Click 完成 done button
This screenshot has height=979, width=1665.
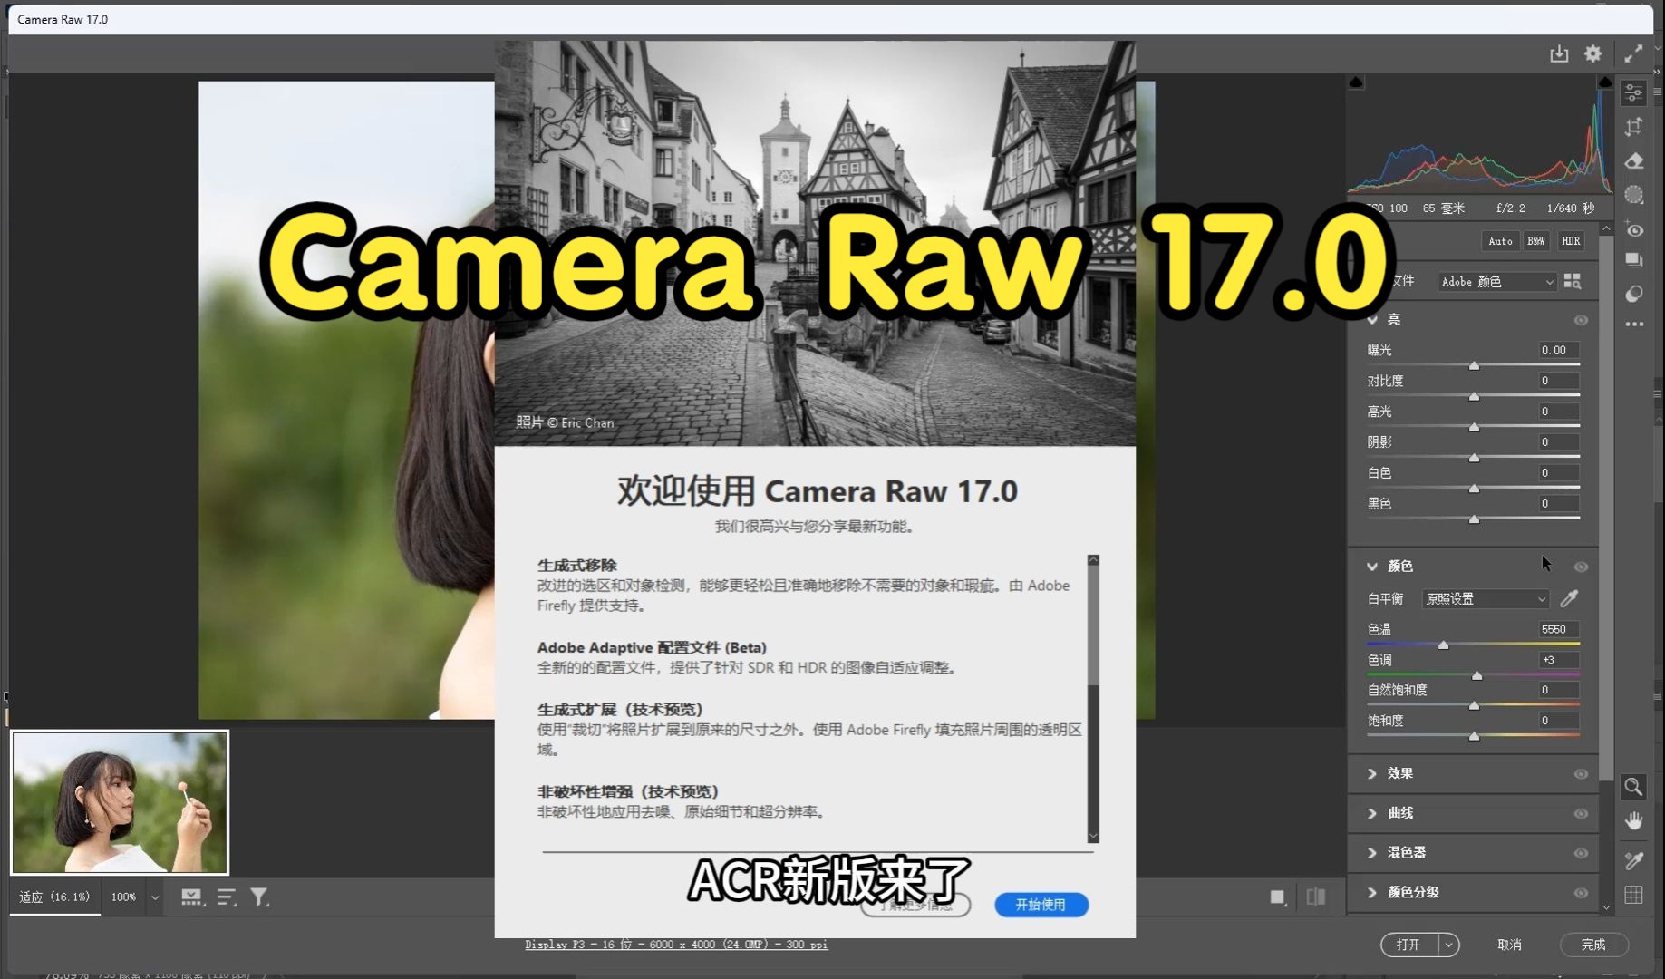pos(1593,945)
